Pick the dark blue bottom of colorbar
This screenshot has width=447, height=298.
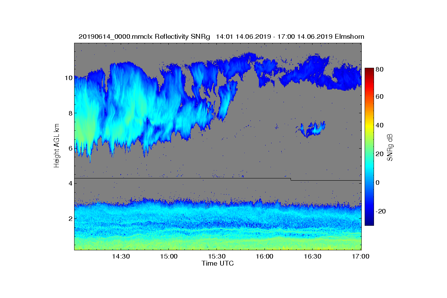369,223
